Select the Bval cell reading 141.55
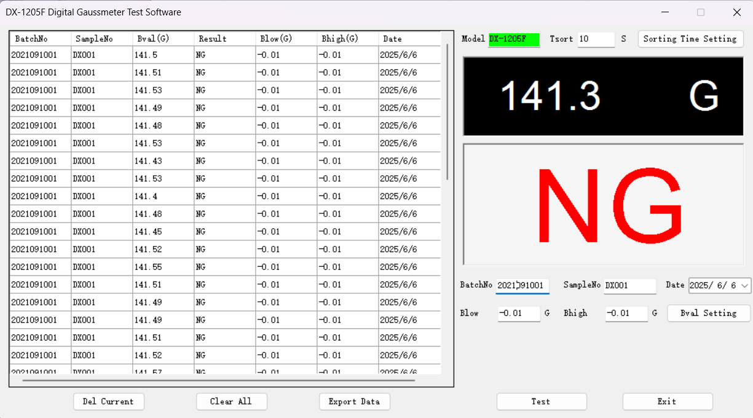 pos(164,267)
